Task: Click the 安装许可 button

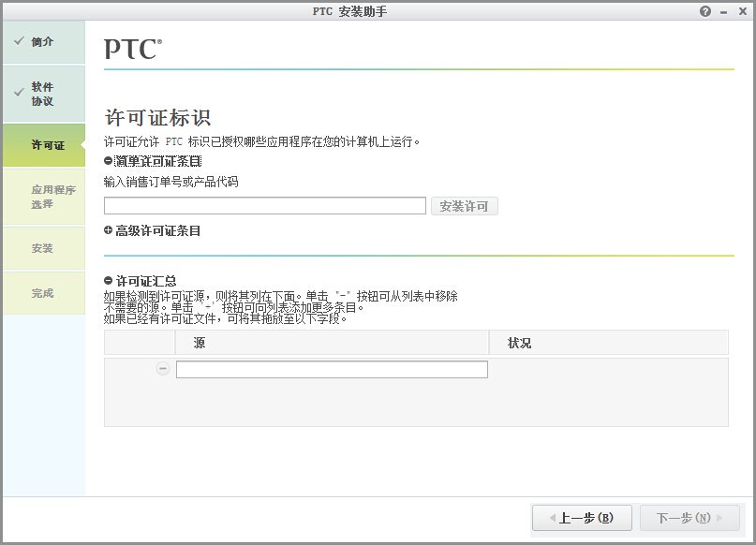Action: (x=464, y=206)
